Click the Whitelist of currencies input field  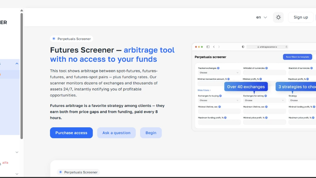(x=264, y=73)
